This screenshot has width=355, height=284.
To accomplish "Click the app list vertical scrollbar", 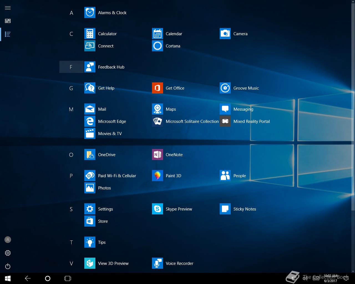I will (x=353, y=107).
